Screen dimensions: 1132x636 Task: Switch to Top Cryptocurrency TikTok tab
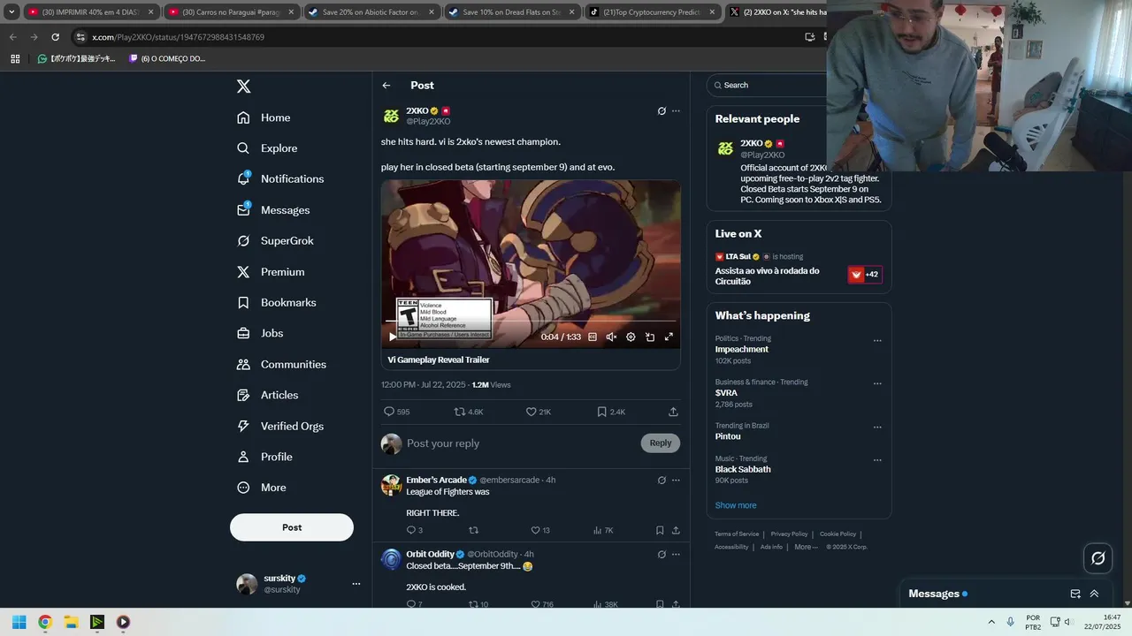653,12
